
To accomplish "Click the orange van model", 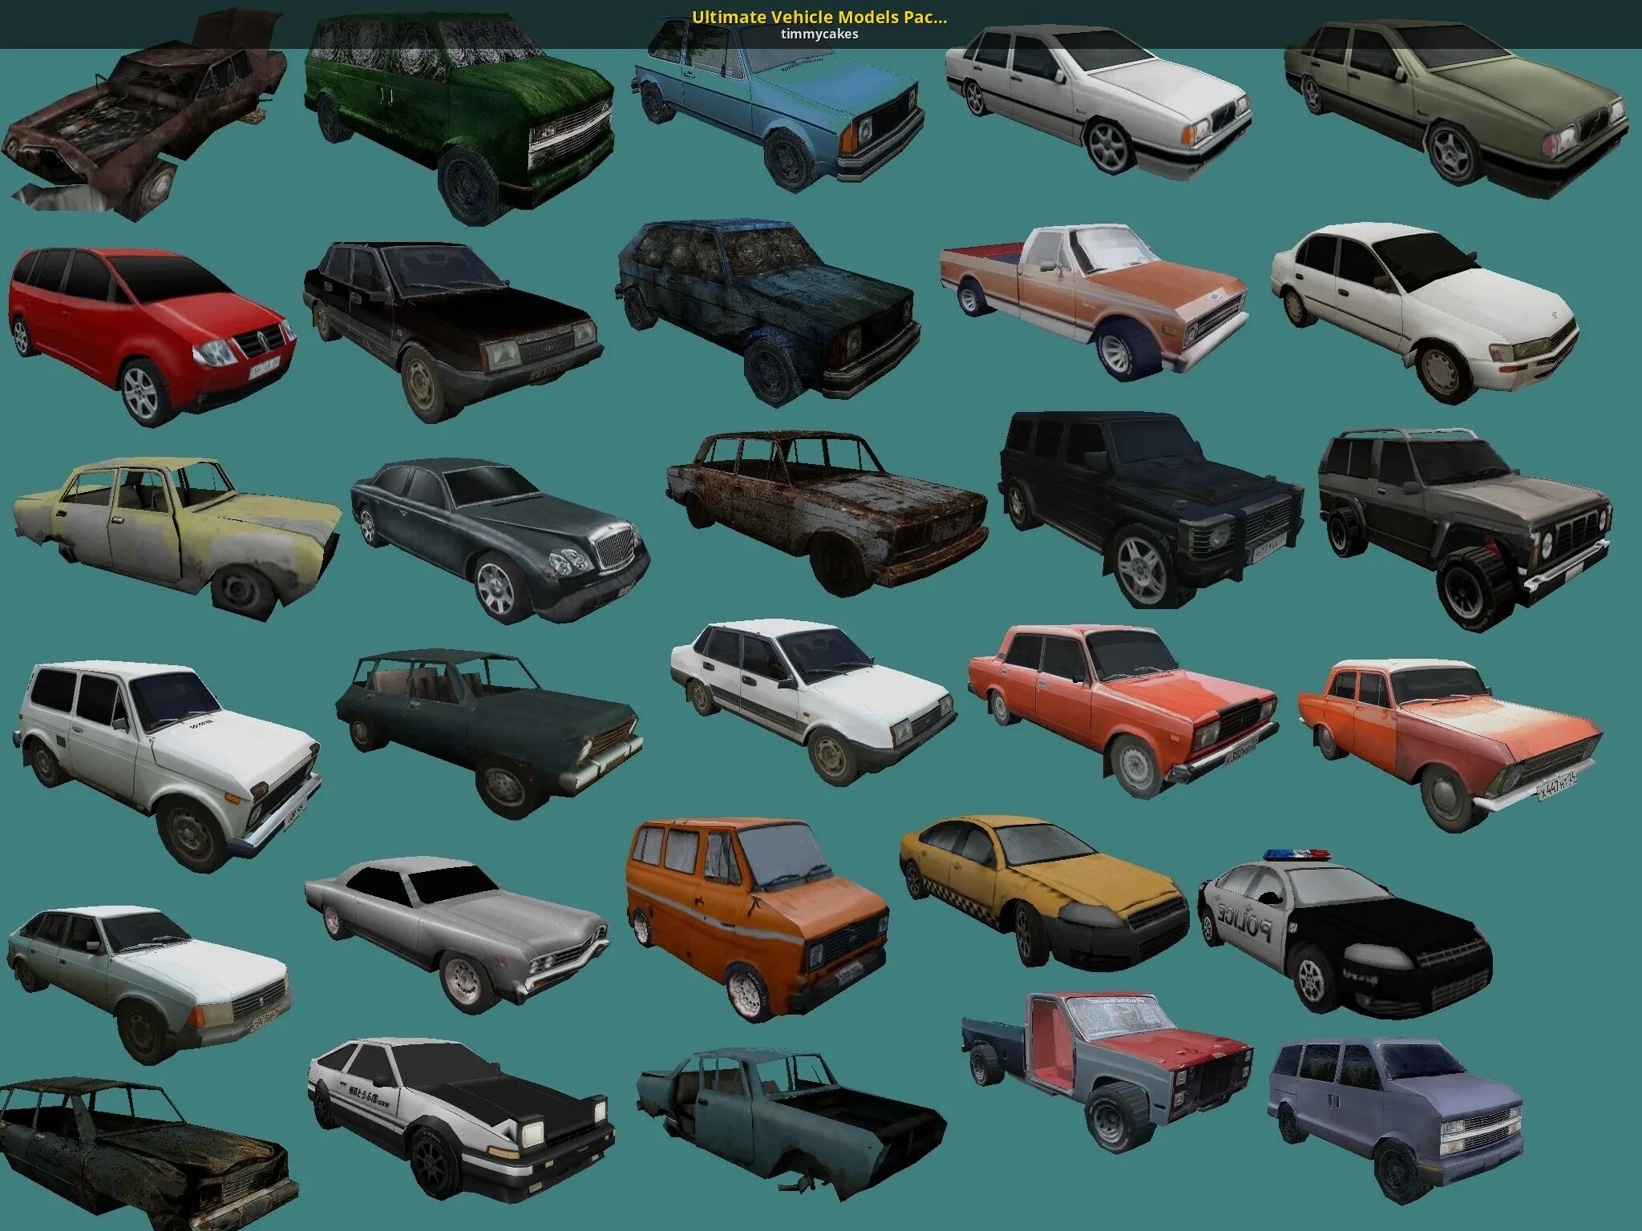I will coord(754,914).
